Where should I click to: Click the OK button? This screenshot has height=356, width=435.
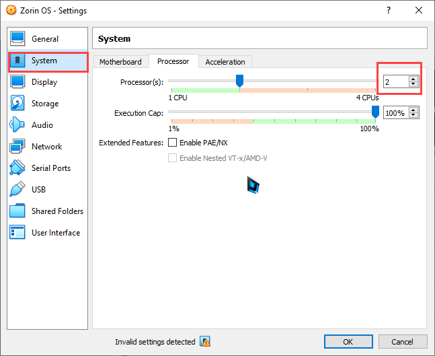[x=348, y=342]
